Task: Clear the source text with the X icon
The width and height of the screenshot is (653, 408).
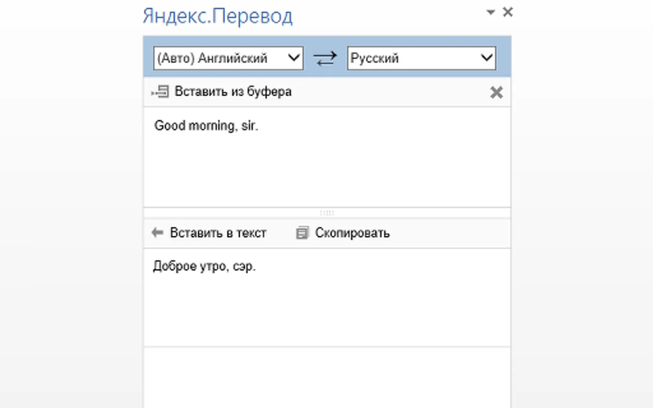Action: tap(496, 92)
